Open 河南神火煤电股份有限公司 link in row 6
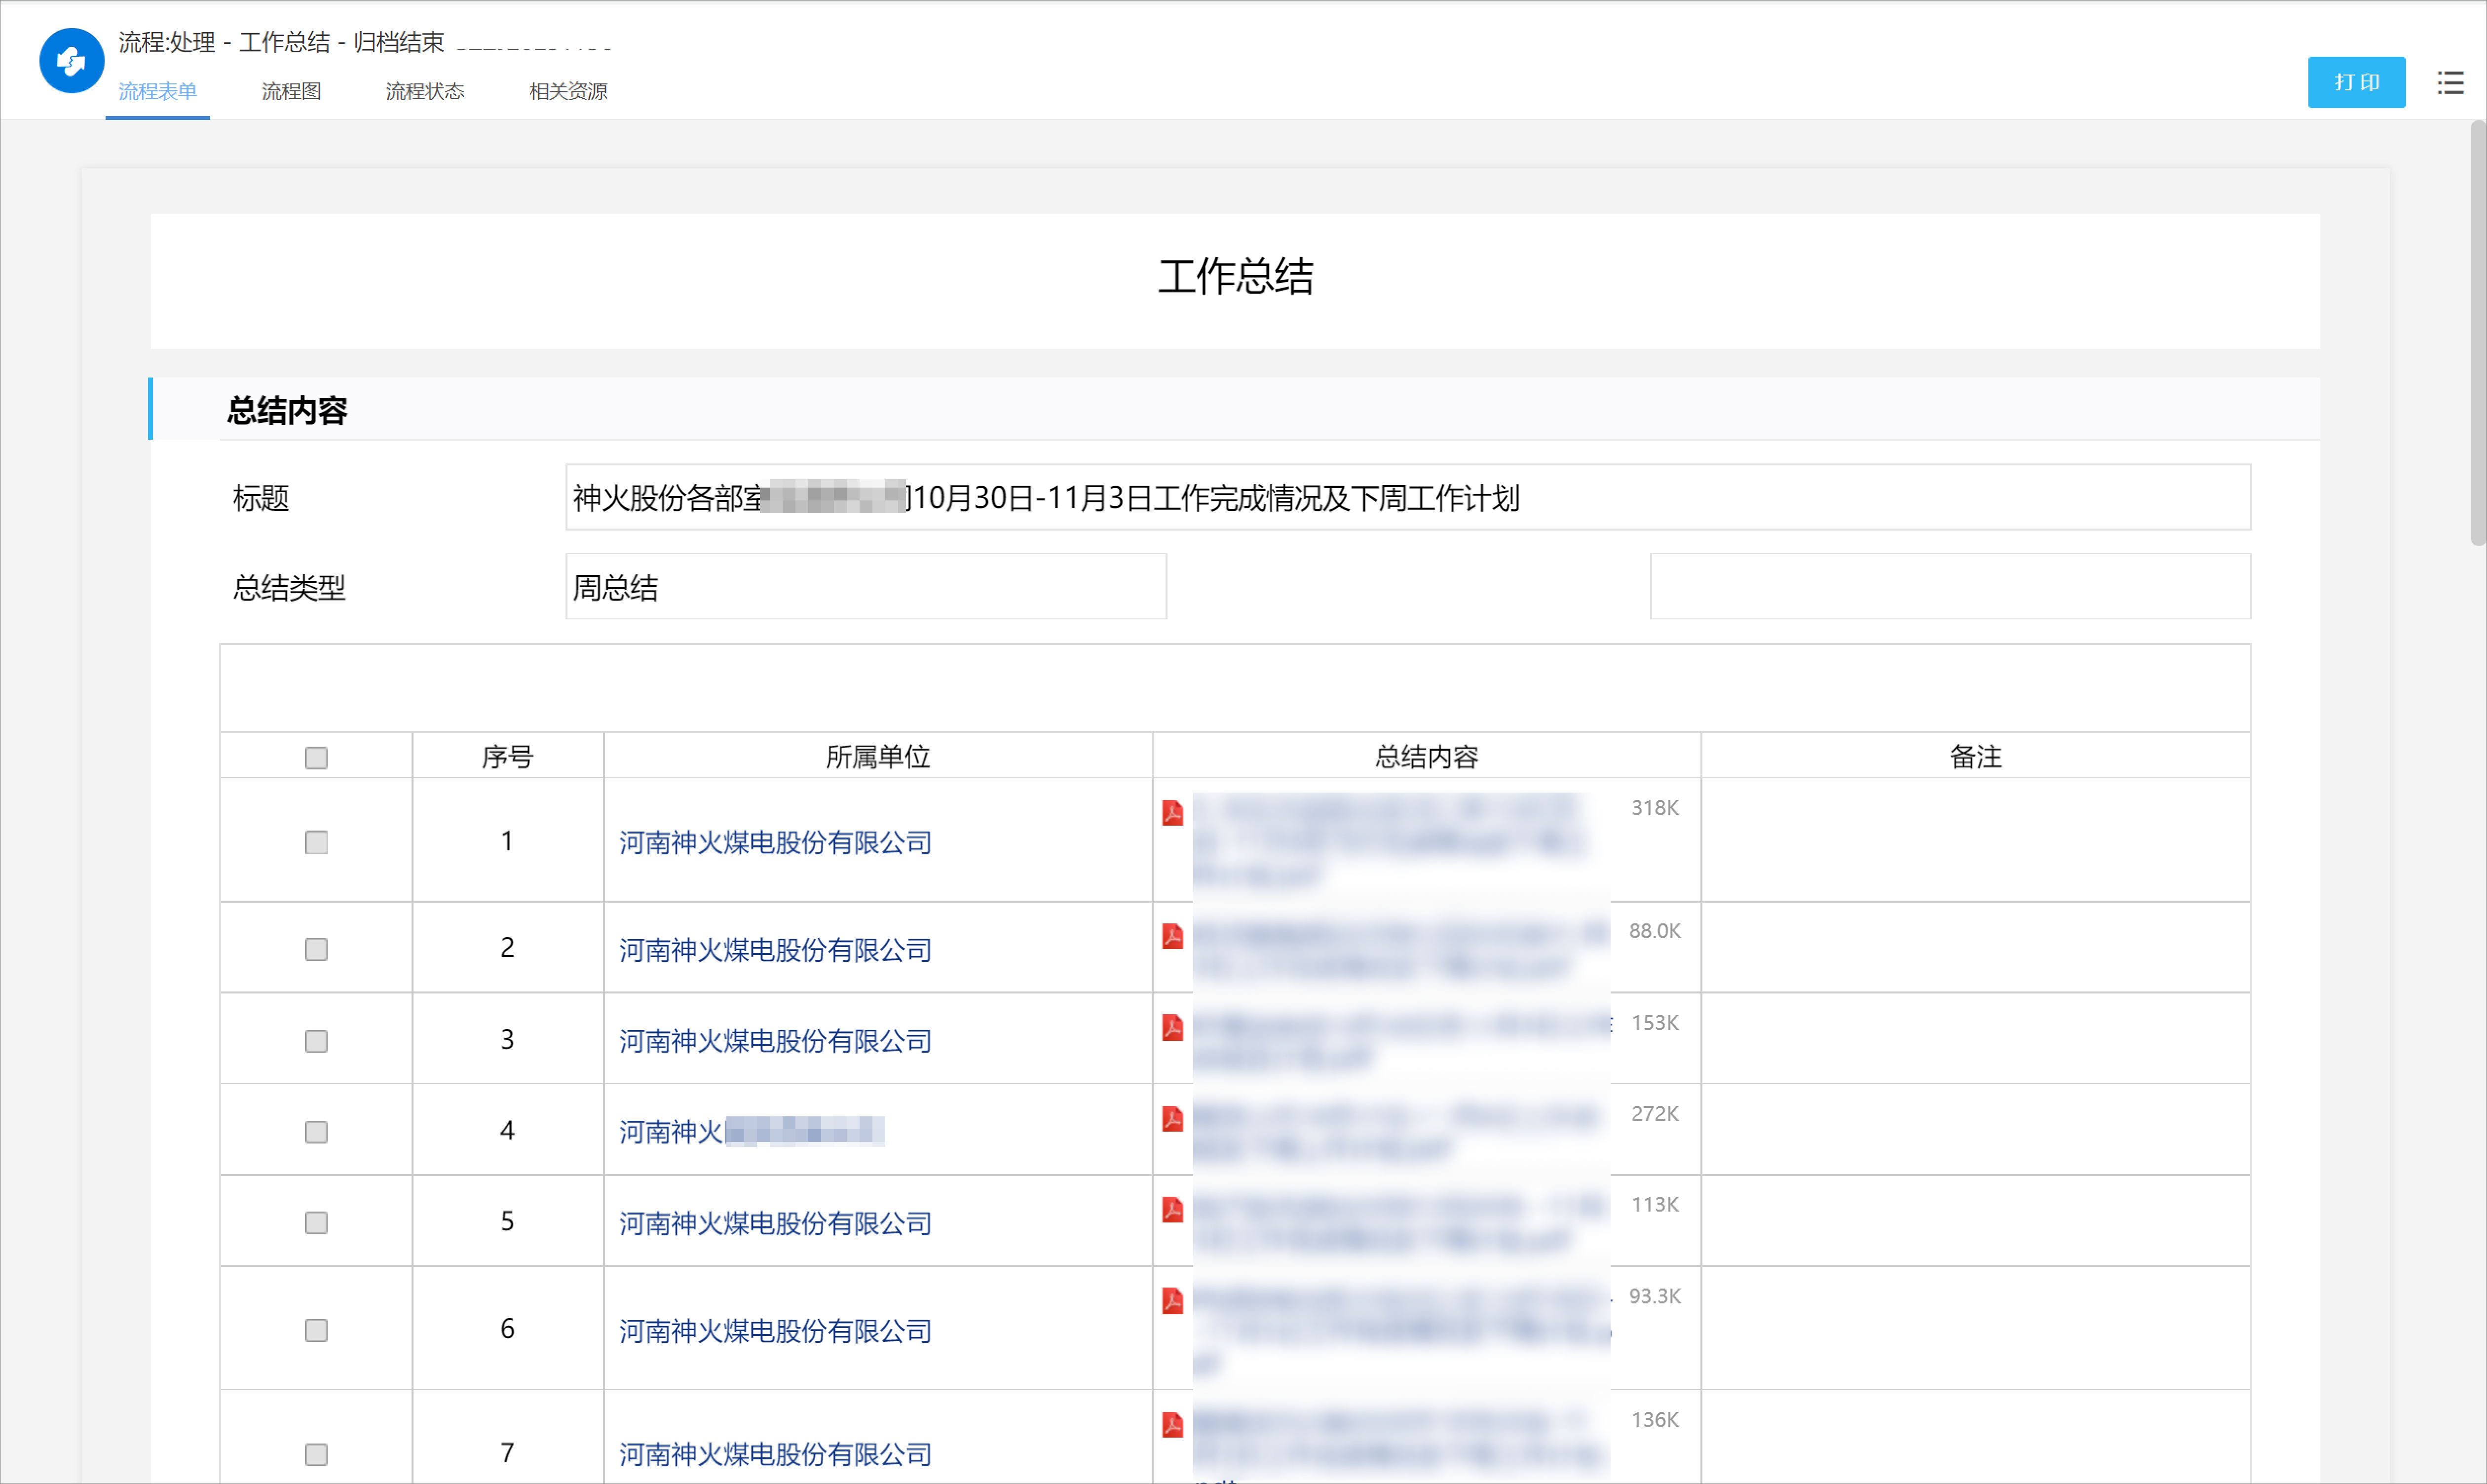The width and height of the screenshot is (2487, 1484). 775,1330
